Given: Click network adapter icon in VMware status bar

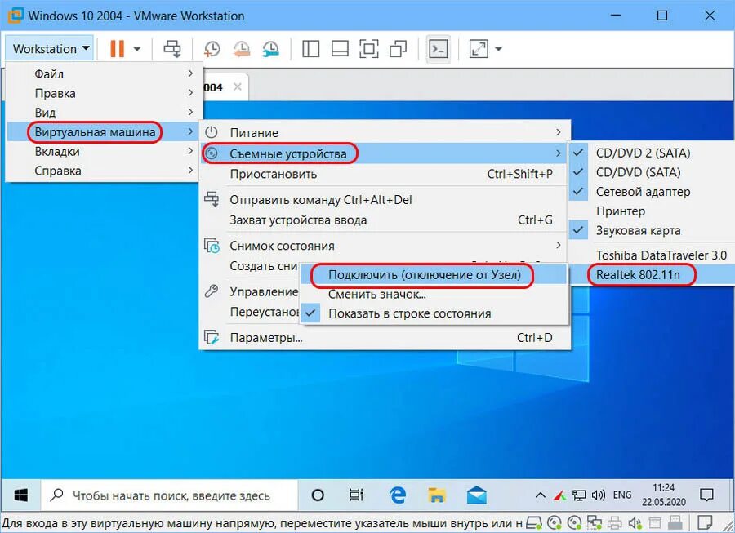Looking at the screenshot, I should point(595,522).
